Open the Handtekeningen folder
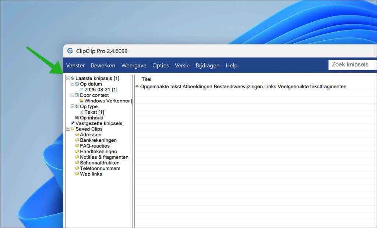 pyautogui.click(x=98, y=152)
